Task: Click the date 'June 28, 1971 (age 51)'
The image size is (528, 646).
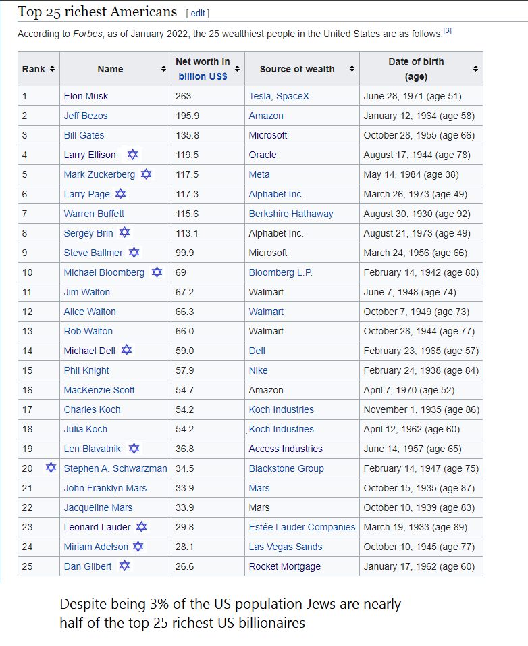Action: tap(413, 96)
